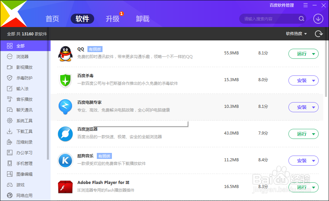Select the 全部 category grid icon
329x201 pixels.
(x=10, y=46)
